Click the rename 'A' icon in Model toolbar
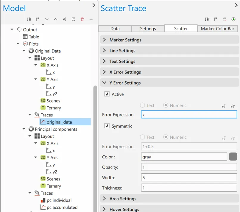Viewport: 240px width, 212px height. click(65, 19)
